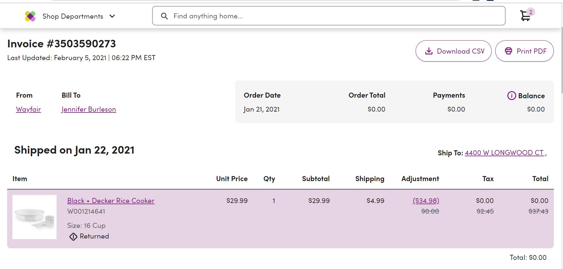The image size is (563, 269).
Task: Expand the Shop Departments chevron
Action: click(x=112, y=16)
